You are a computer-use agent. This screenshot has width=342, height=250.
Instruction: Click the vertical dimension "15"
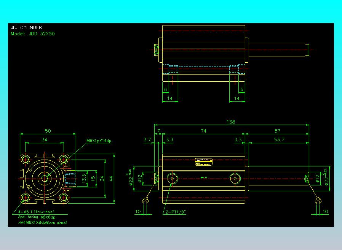pyautogui.click(x=93, y=179)
